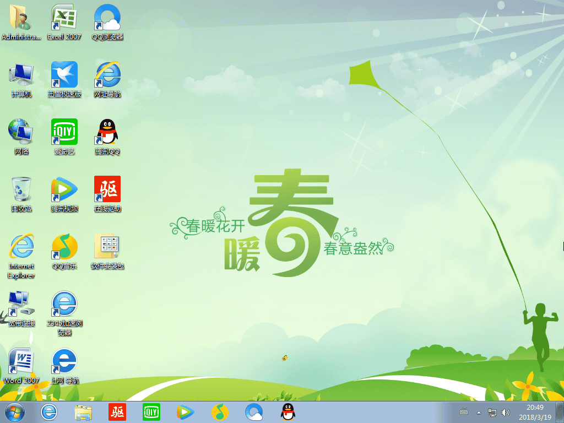Select the 在线驱动 desktop shortcut
Viewport: 564px width, 423px height.
click(x=107, y=194)
